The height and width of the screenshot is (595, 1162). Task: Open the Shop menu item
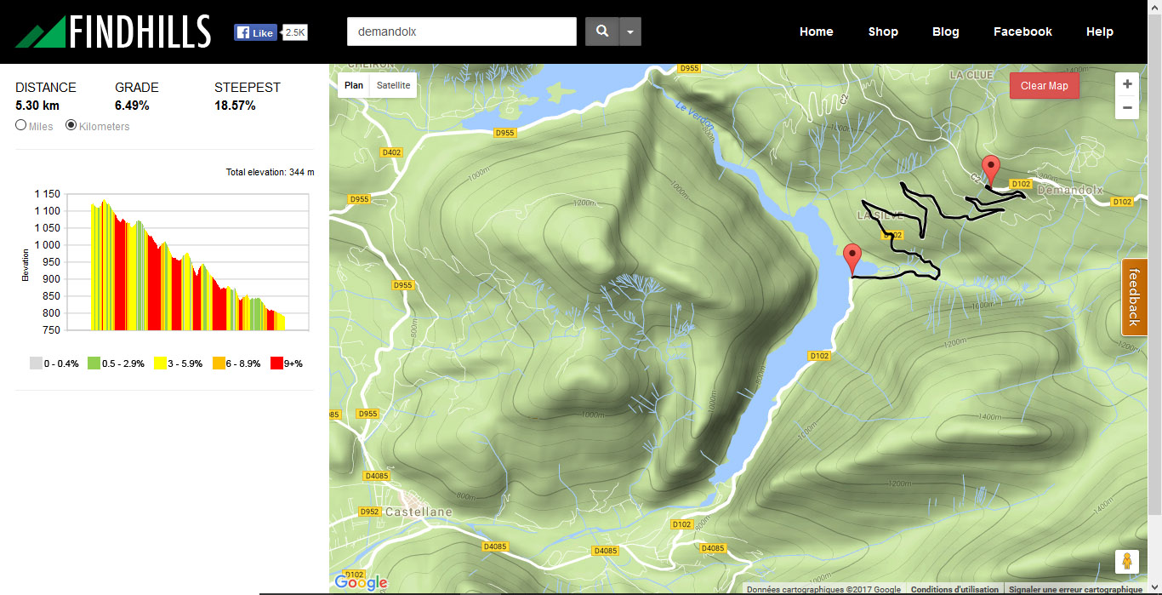883,31
